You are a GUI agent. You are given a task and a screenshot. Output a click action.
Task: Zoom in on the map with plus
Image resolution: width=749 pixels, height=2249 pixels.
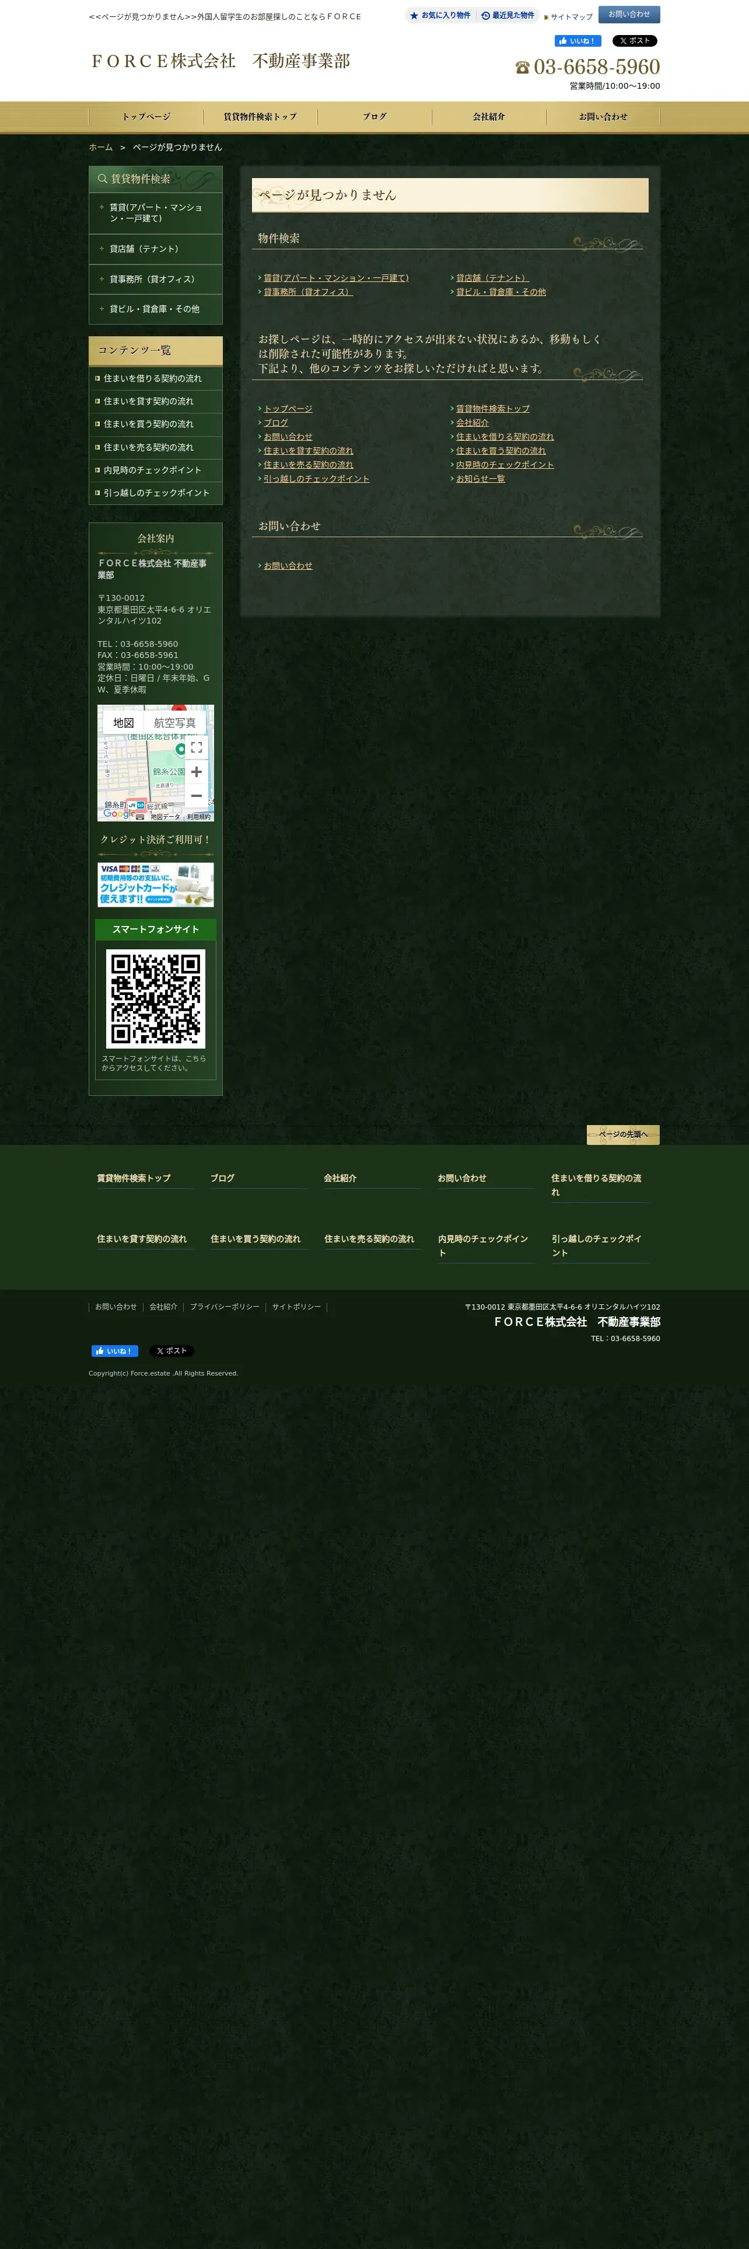click(x=196, y=772)
